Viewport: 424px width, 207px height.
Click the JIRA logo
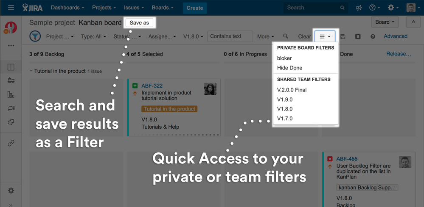[x=32, y=8]
